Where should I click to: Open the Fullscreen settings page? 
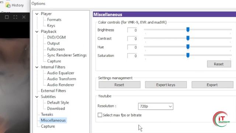coord(56,49)
